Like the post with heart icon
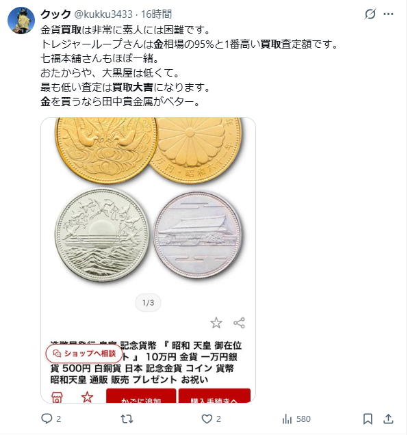 207,419
